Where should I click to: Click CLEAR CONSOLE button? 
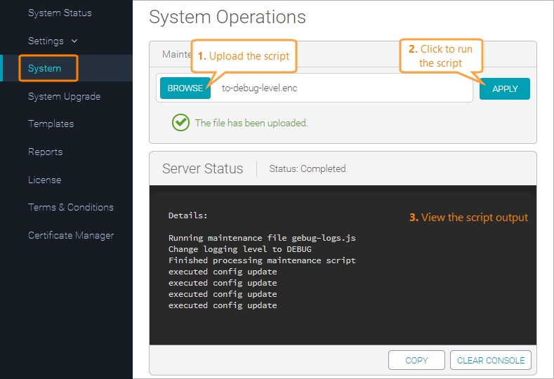tap(491, 360)
